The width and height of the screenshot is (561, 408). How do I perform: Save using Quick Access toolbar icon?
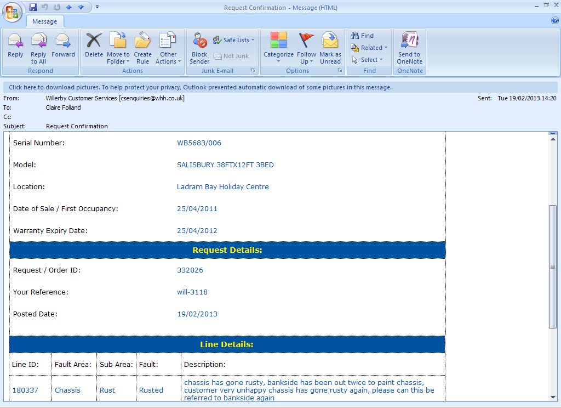click(33, 7)
